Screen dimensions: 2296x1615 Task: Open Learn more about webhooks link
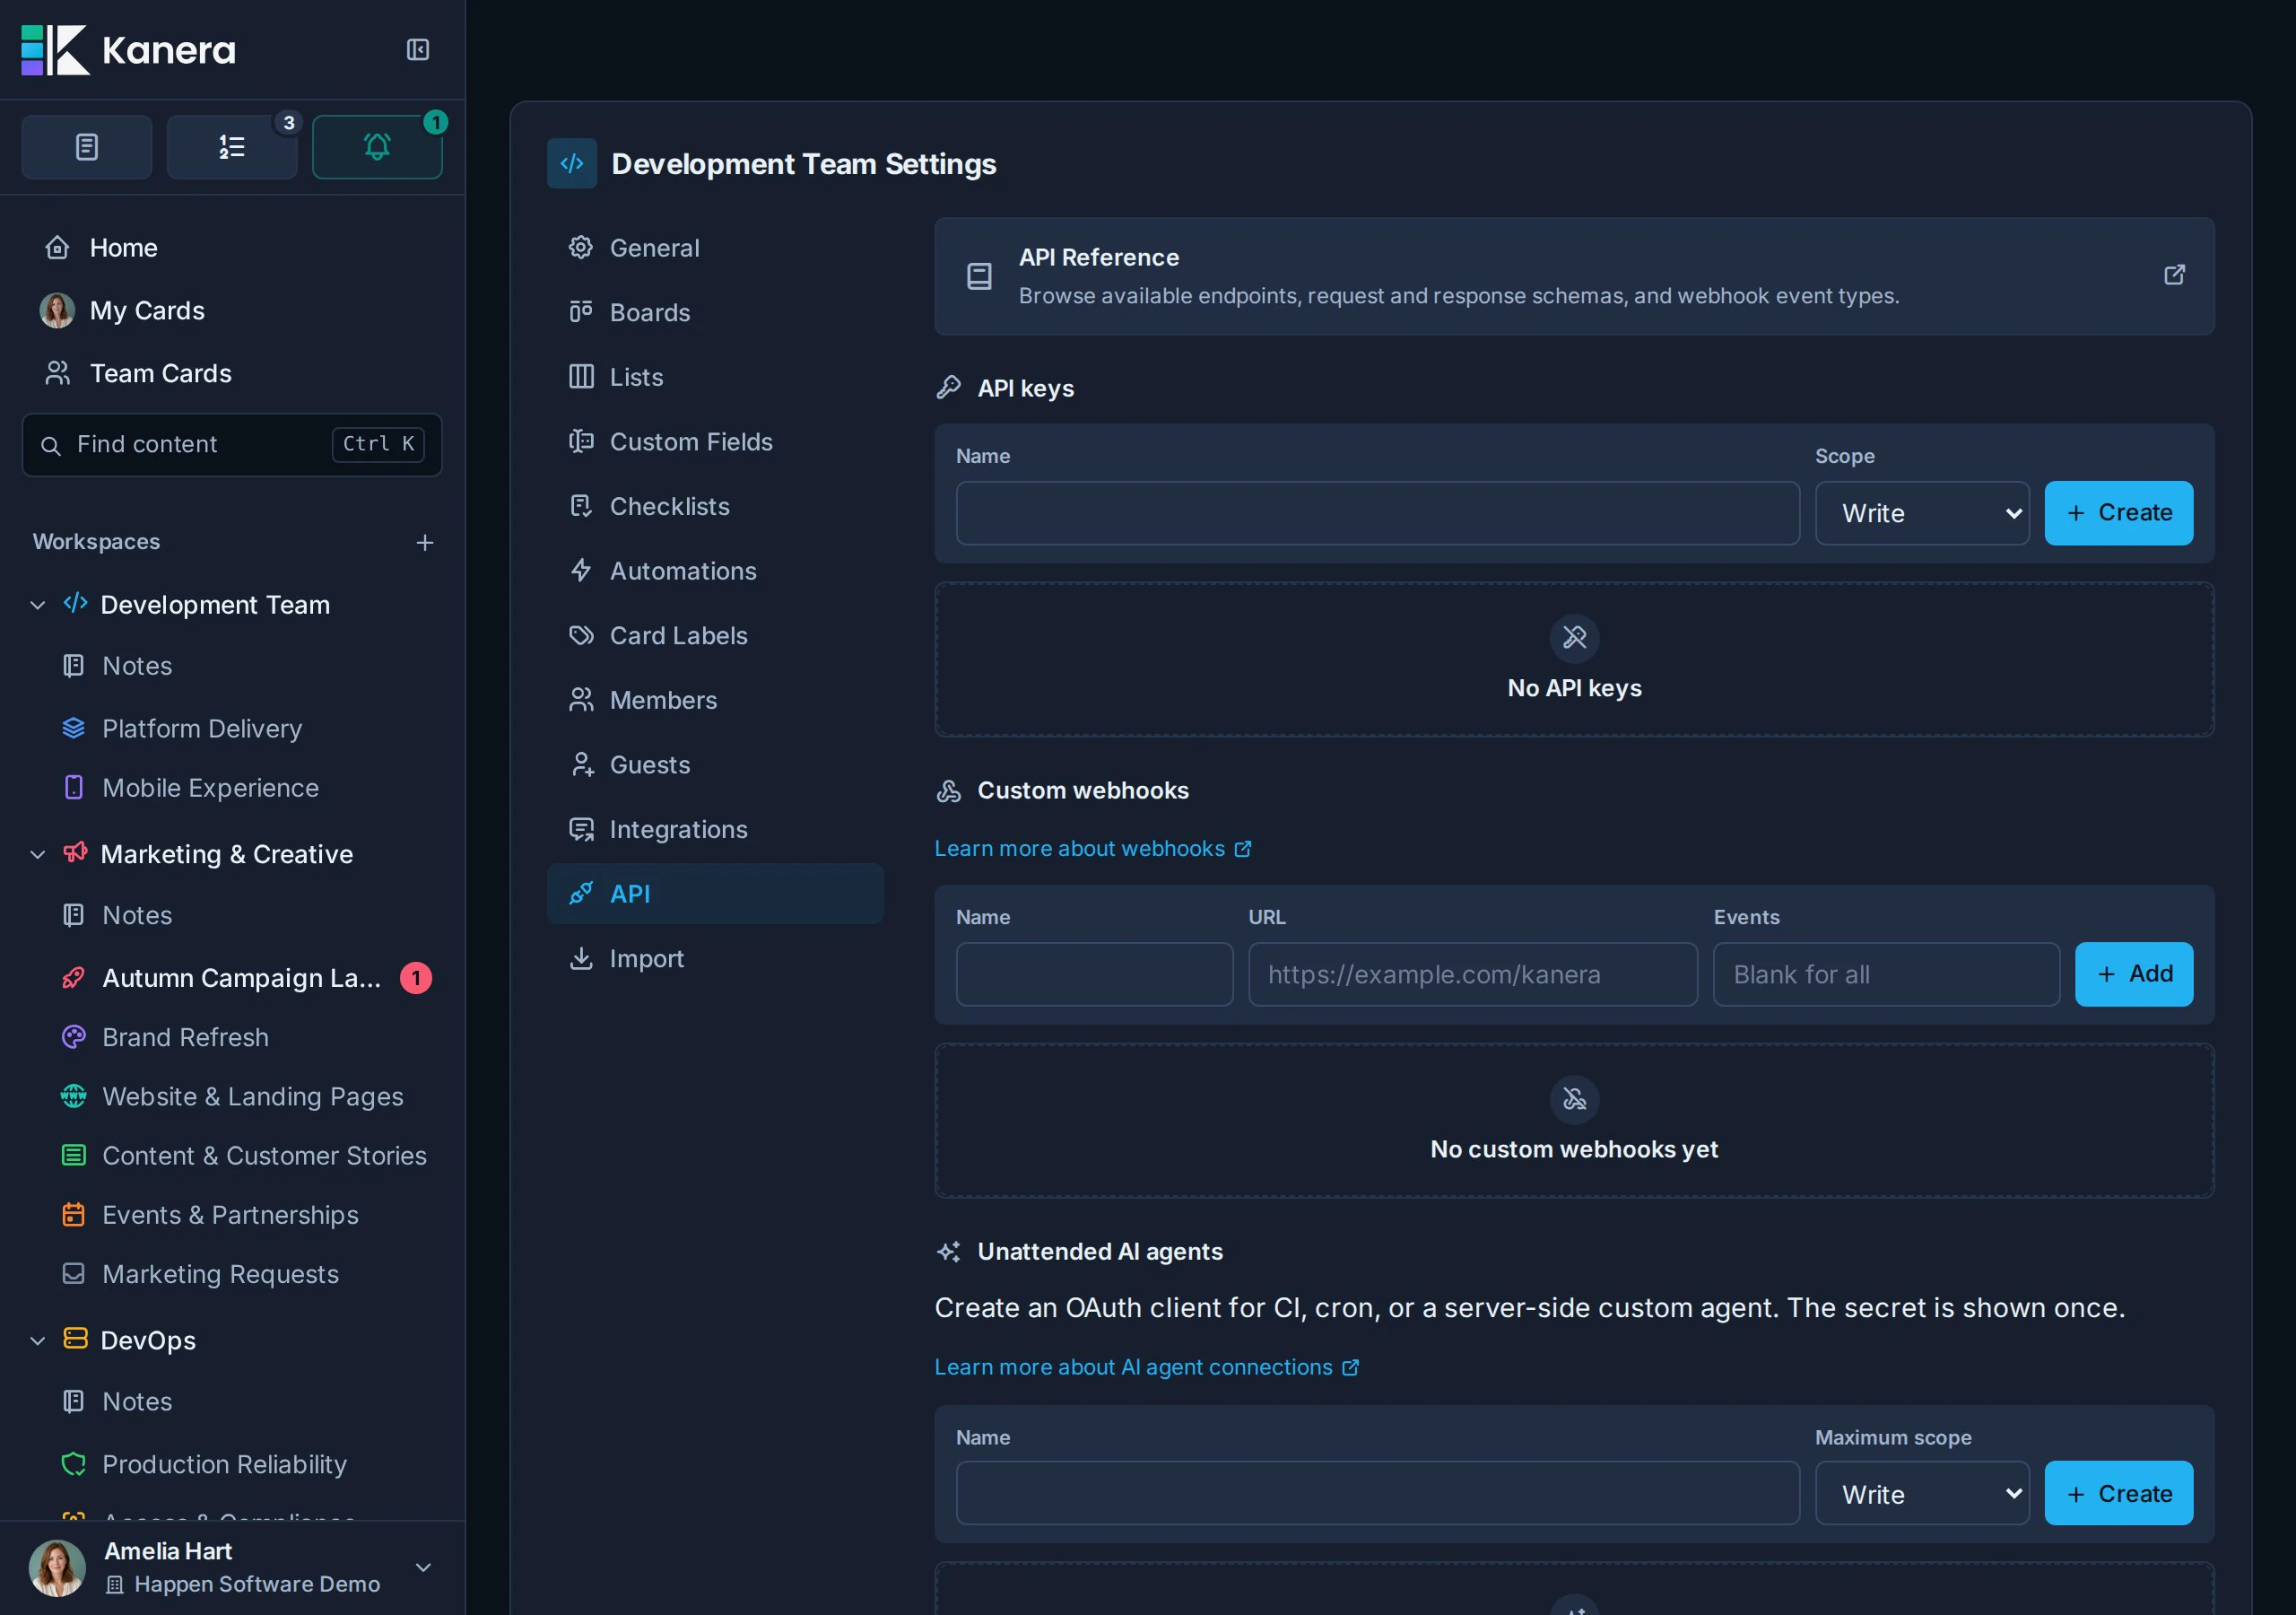click(1092, 849)
